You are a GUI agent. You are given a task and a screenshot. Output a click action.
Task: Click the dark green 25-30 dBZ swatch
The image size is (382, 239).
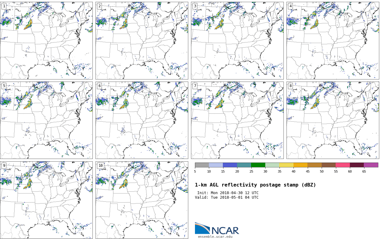click(258, 165)
